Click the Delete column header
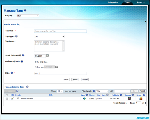Viewport: 150px width, 120px height. tap(18, 95)
